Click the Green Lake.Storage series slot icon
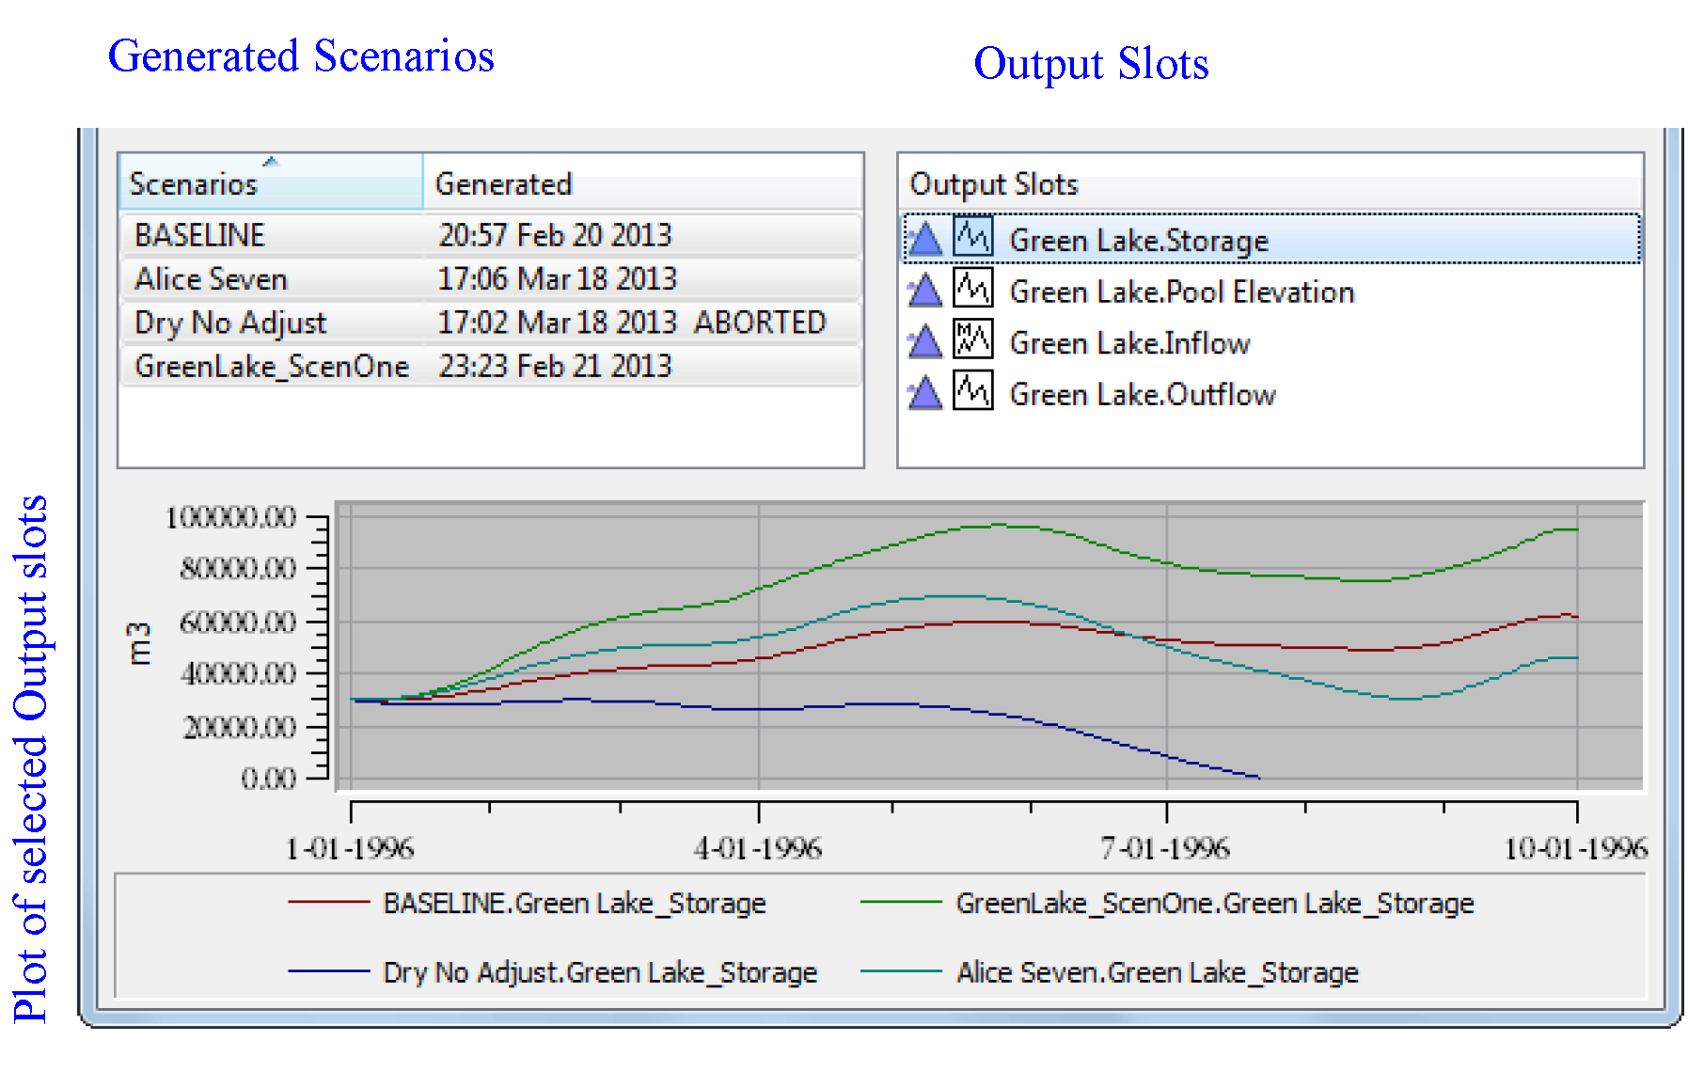 [972, 237]
